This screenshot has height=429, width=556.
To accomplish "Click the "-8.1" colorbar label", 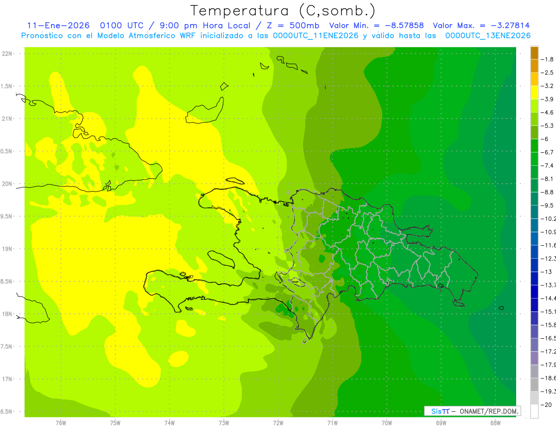I will coord(547,179).
